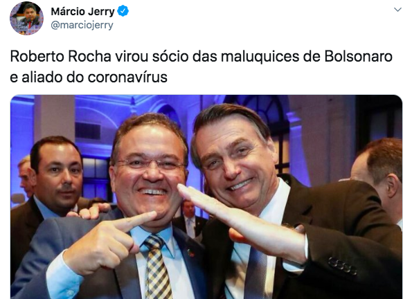Click the words 'Roberto Rocha' in the tweet

pos(60,57)
